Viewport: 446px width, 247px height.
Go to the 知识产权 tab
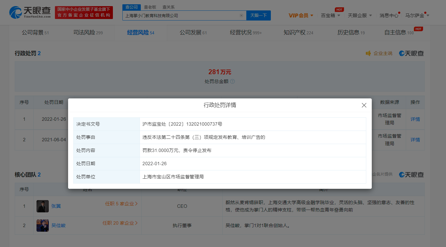tap(298, 32)
